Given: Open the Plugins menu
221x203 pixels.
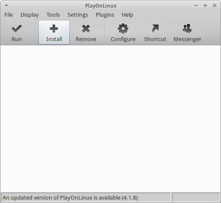Looking at the screenshot, I should (x=105, y=15).
